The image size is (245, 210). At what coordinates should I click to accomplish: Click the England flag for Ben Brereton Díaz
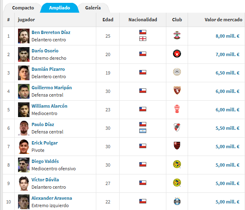pyautogui.click(x=143, y=39)
